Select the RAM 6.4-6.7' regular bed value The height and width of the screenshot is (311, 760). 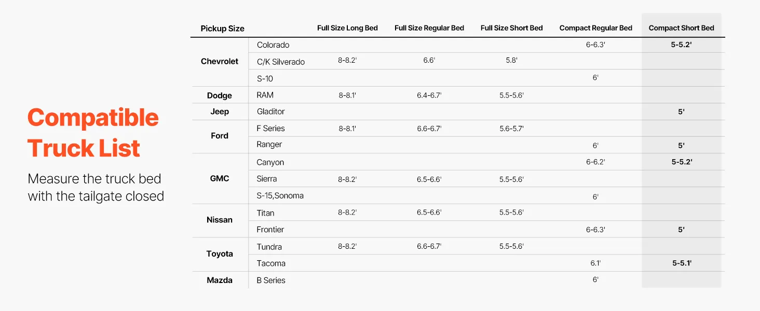point(429,95)
